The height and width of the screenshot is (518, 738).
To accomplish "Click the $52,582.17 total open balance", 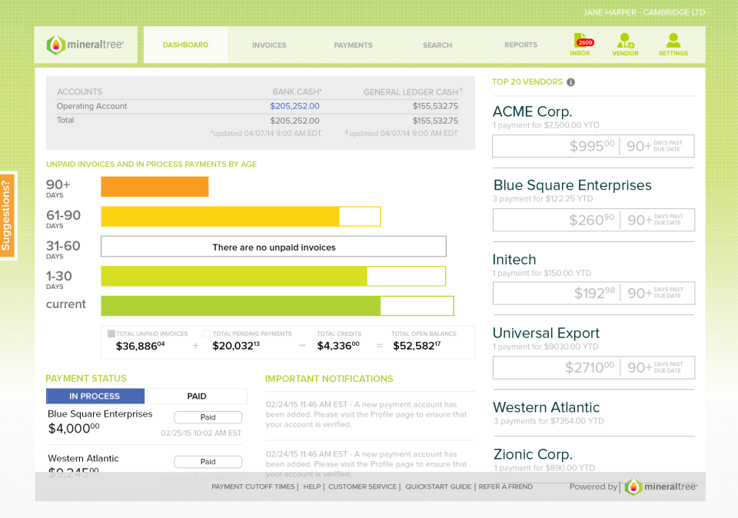I will click(417, 346).
